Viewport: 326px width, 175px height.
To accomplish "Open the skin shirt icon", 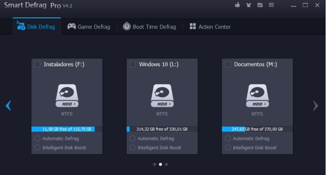I will point(249,5).
